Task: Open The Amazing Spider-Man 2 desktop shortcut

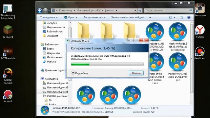Action: click(8, 12)
